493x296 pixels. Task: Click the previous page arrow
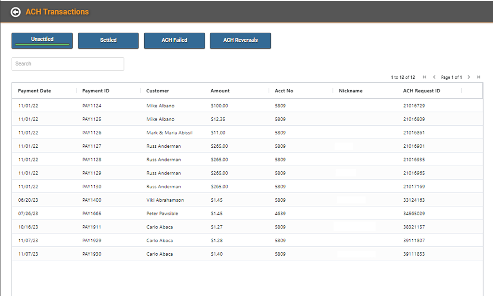pyautogui.click(x=434, y=77)
